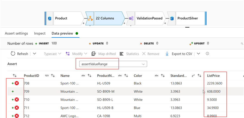Screen dimensions: 244x118
Task: Click the Multi color cell
Action: (137, 116)
